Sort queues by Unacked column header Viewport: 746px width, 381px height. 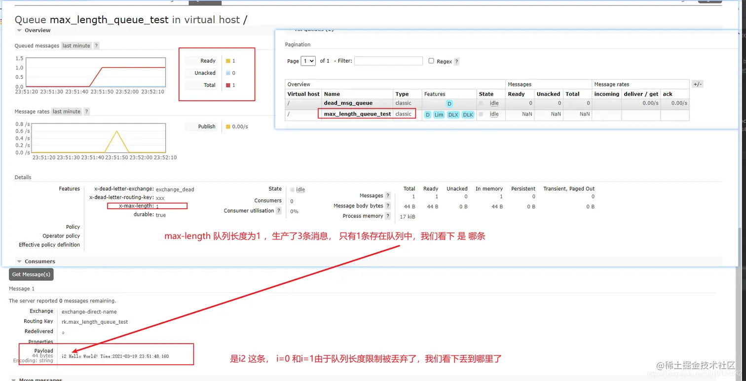(548, 94)
